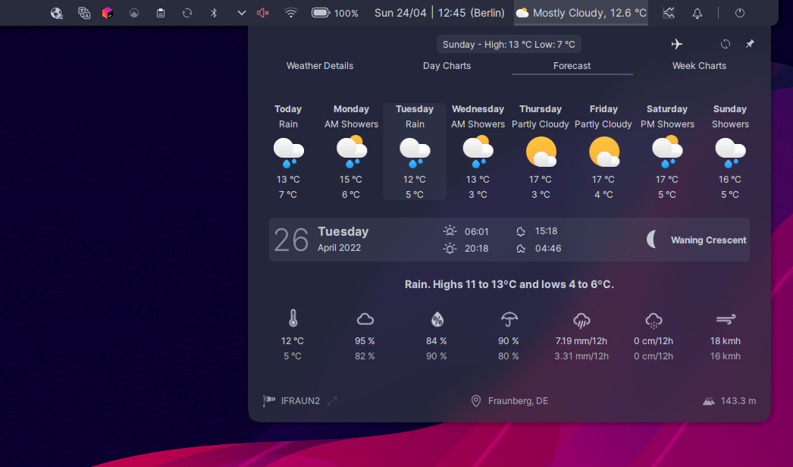Switch to the Day Charts tab
Screen dimensions: 793x467
point(447,66)
